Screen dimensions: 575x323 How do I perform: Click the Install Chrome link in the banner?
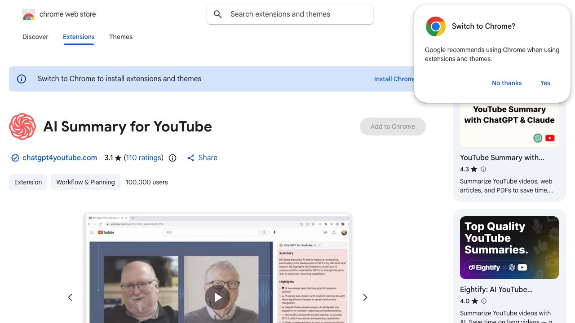[x=394, y=79]
